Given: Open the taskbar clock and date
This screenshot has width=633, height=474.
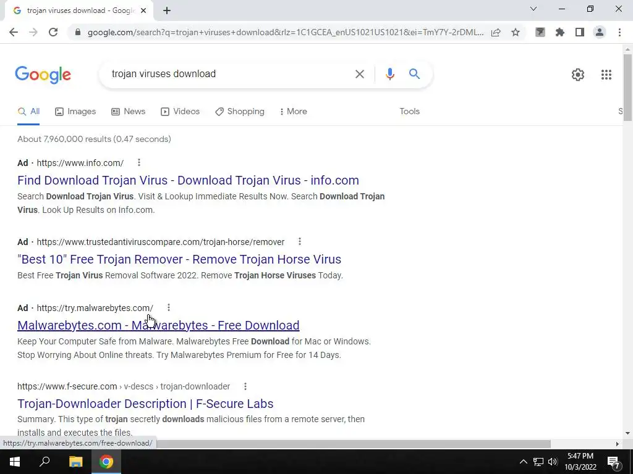Looking at the screenshot, I should click(x=580, y=462).
